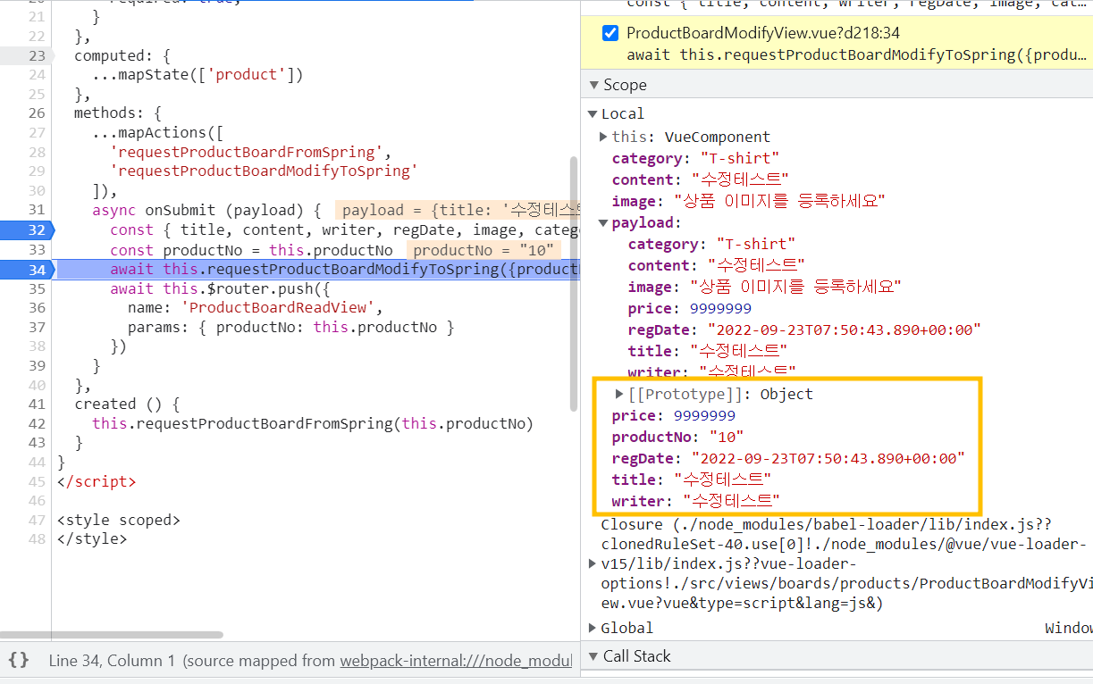Viewport: 1093px width, 684px height.
Task: Select the Local-level price: 9999999 variable beside productNo
Action: (673, 415)
